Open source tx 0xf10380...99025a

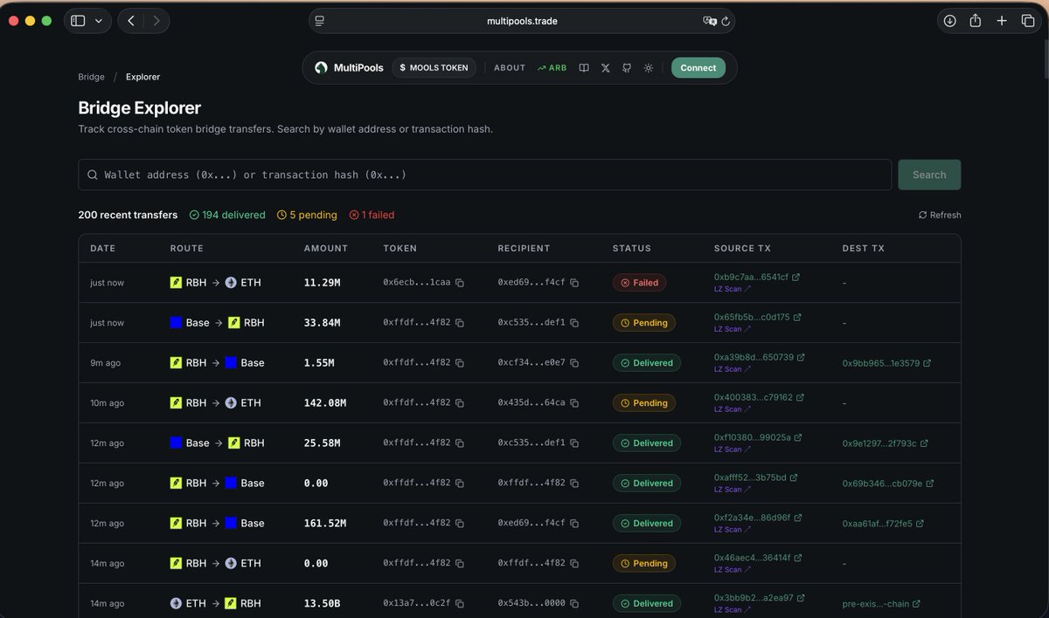(758, 437)
